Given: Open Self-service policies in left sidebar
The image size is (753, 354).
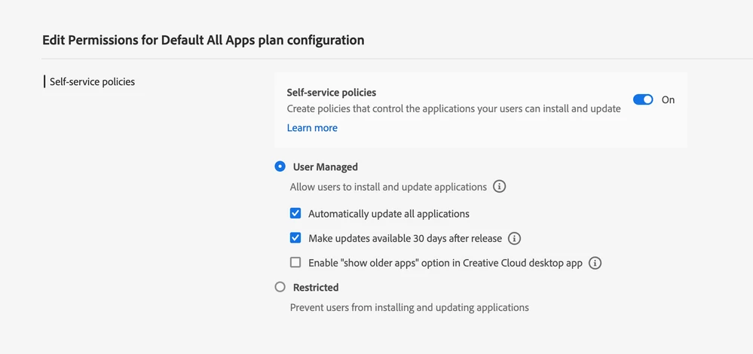Looking at the screenshot, I should click(x=92, y=81).
